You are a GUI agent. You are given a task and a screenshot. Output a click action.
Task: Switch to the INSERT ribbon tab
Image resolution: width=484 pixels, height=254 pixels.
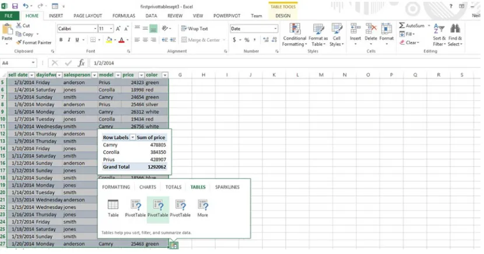[x=56, y=16]
